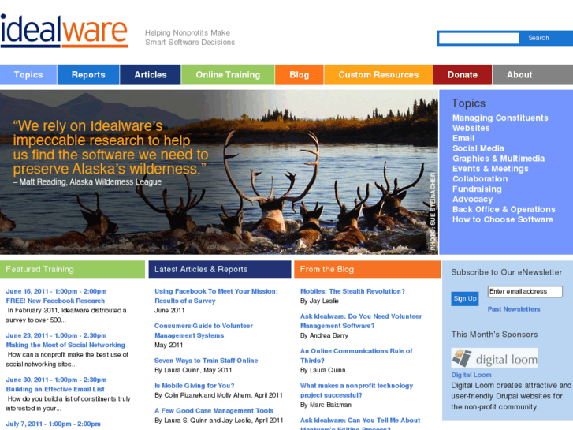Open Latest Articles & Reports header

click(220, 269)
